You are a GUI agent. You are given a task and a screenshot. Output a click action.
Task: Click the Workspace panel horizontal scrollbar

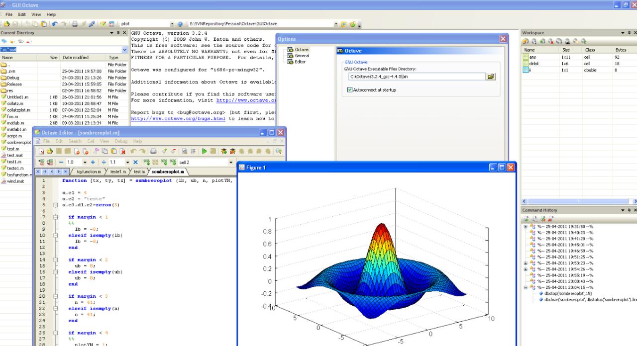pyautogui.click(x=577, y=201)
